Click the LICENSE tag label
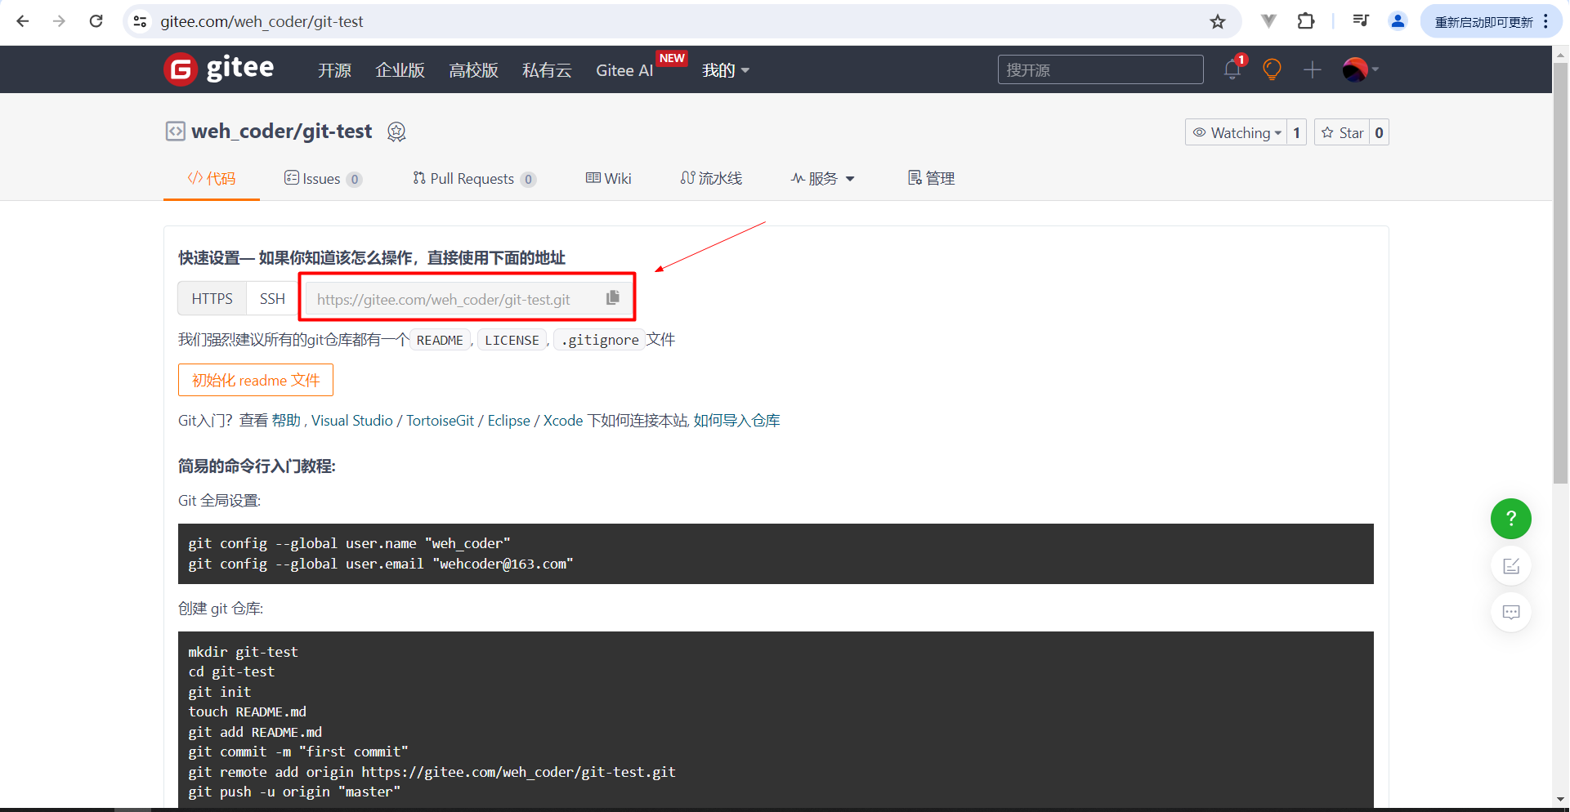Image resolution: width=1570 pixels, height=812 pixels. [512, 340]
